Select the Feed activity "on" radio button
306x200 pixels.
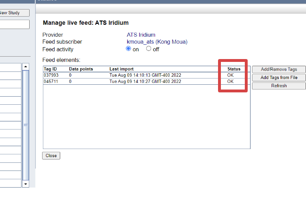click(128, 49)
